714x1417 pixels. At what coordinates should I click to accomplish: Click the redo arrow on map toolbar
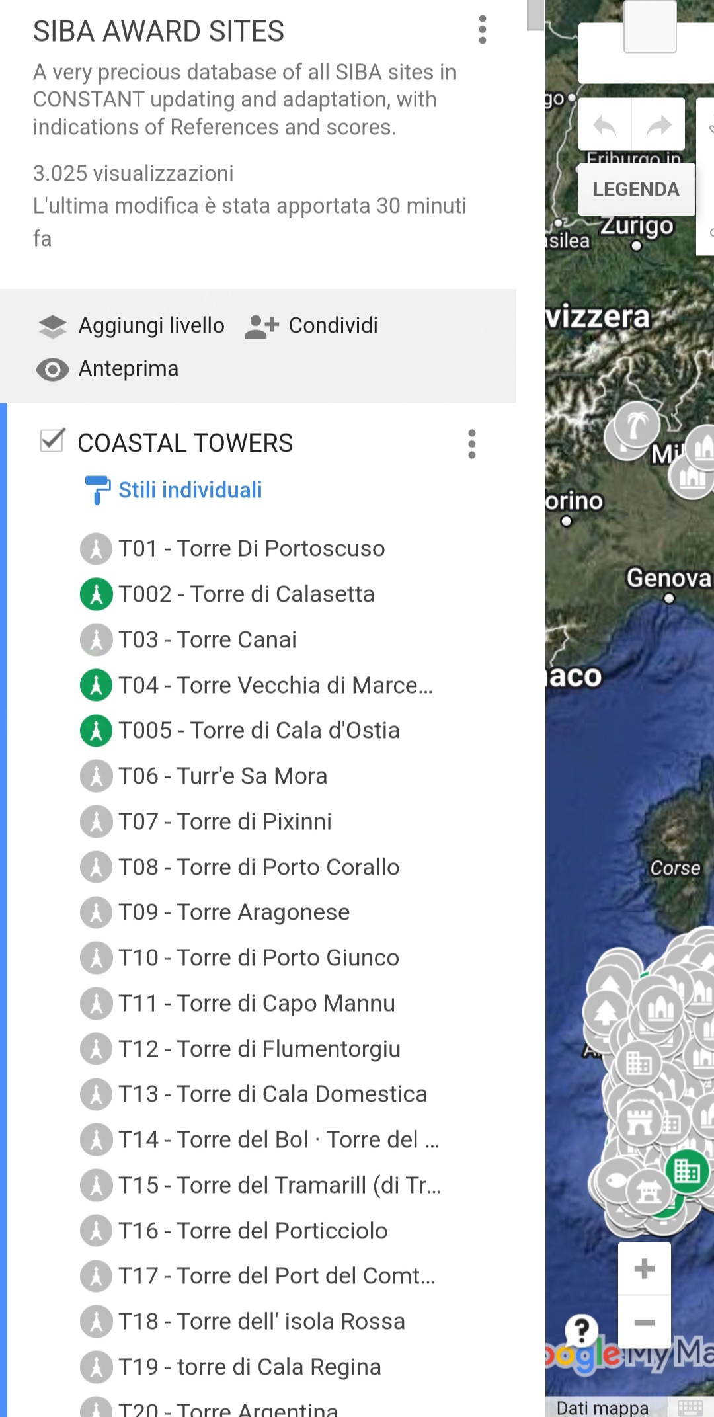pos(658,125)
